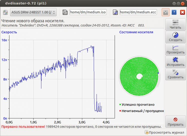The width and height of the screenshot is (187, 136).
Task: Click the green Успешно прочитано legend swatch
Action: 120,105
